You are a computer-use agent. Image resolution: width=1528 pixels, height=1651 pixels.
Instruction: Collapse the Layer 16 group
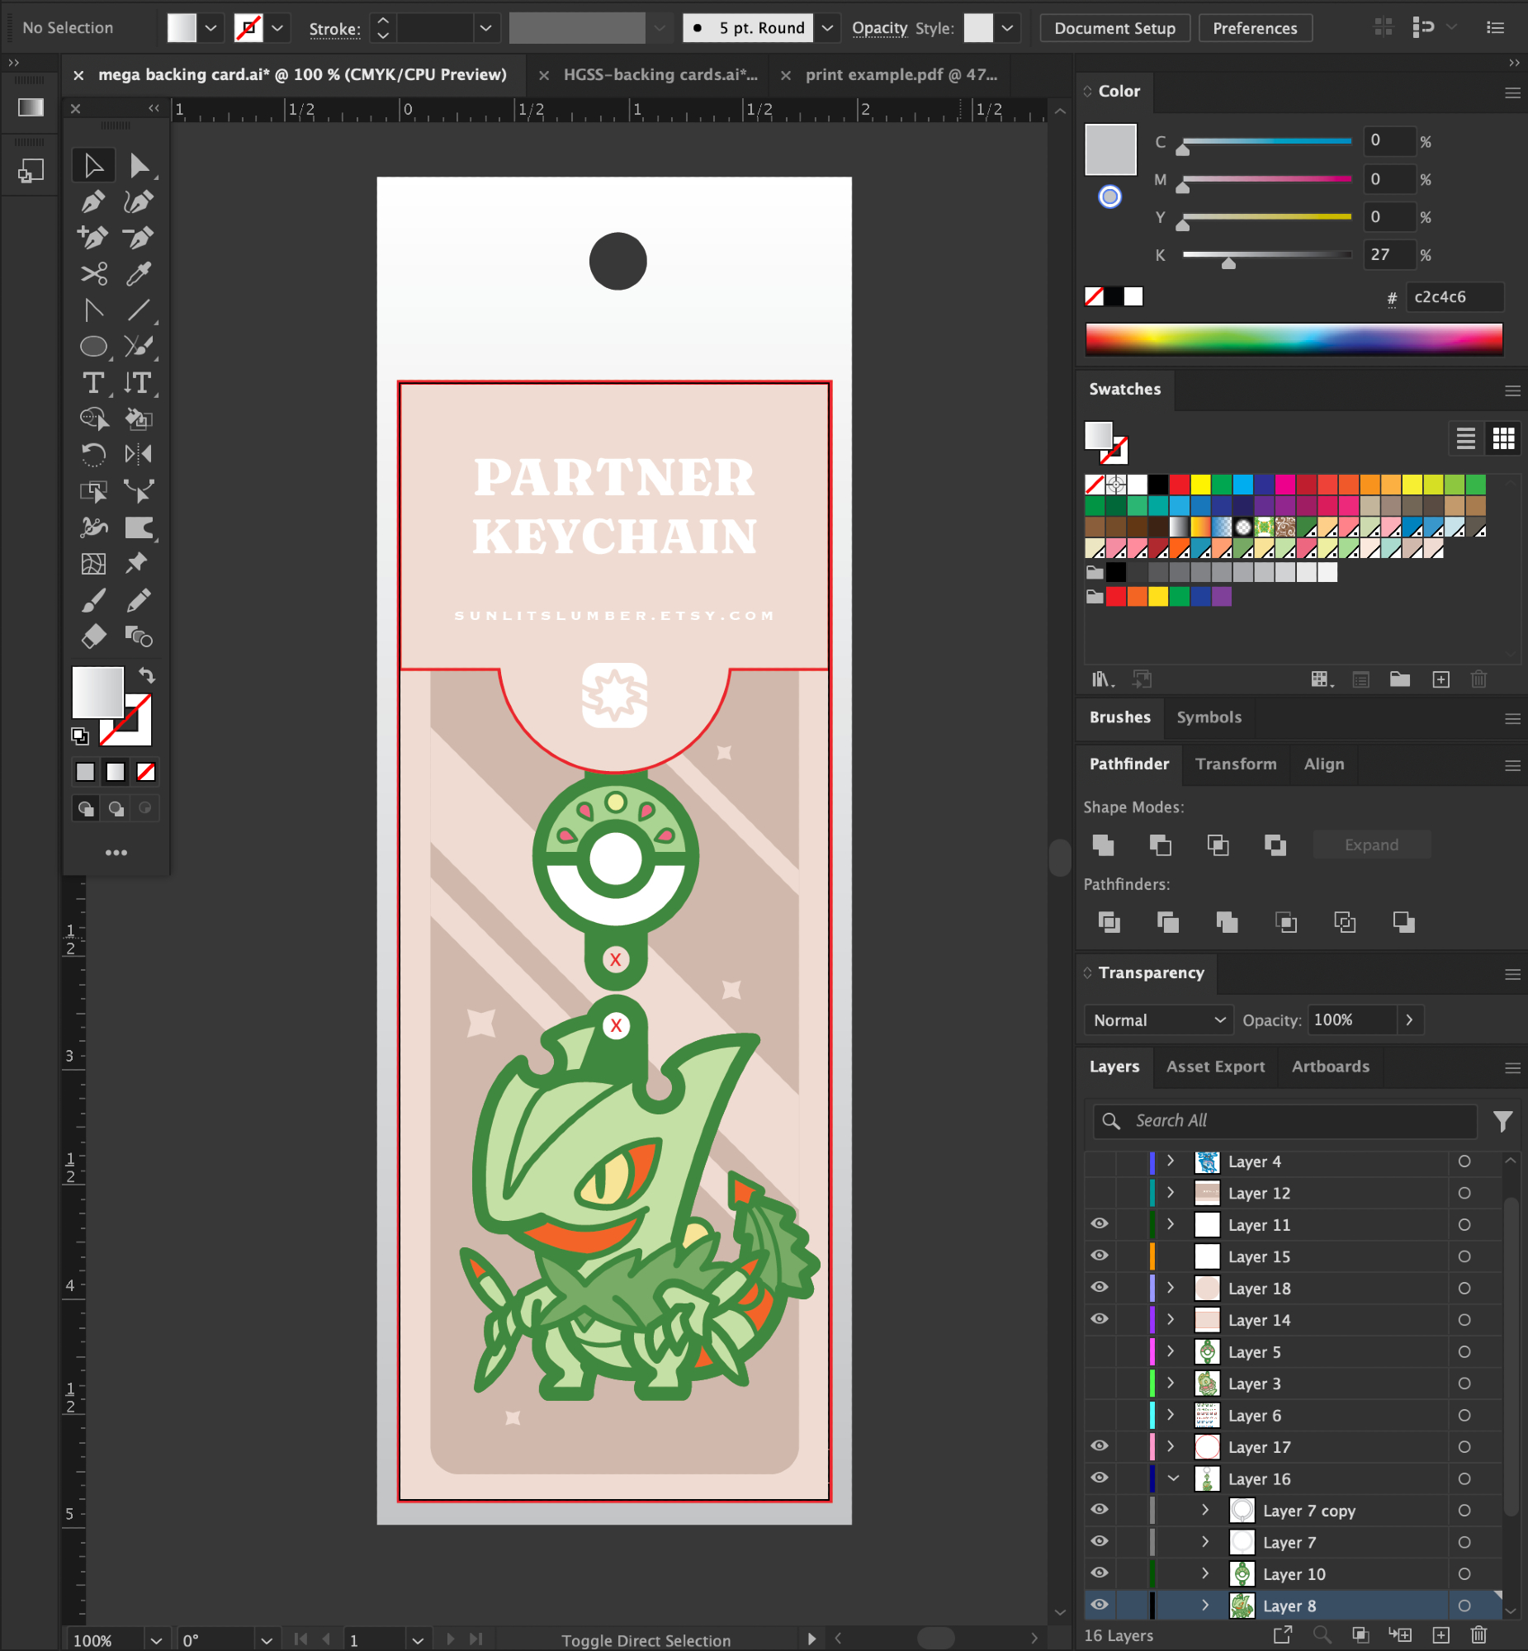click(x=1172, y=1478)
